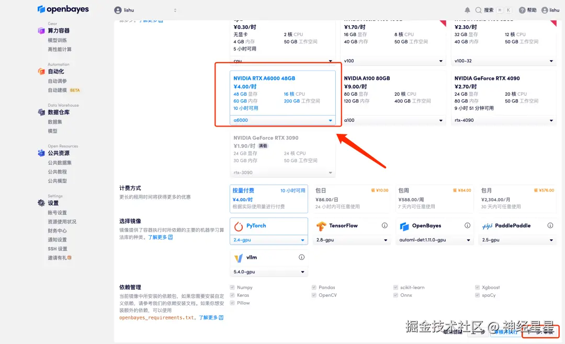Open 公共教程 in the sidebar
Image resolution: width=565 pixels, height=344 pixels.
tap(58, 172)
